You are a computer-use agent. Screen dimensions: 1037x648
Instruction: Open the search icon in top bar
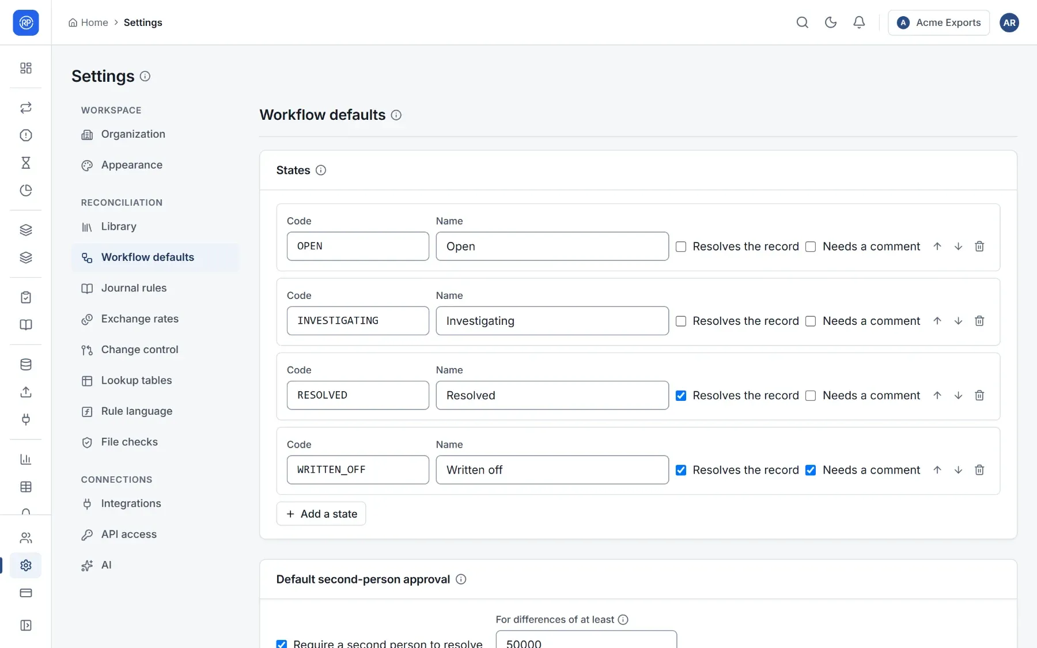pos(802,22)
